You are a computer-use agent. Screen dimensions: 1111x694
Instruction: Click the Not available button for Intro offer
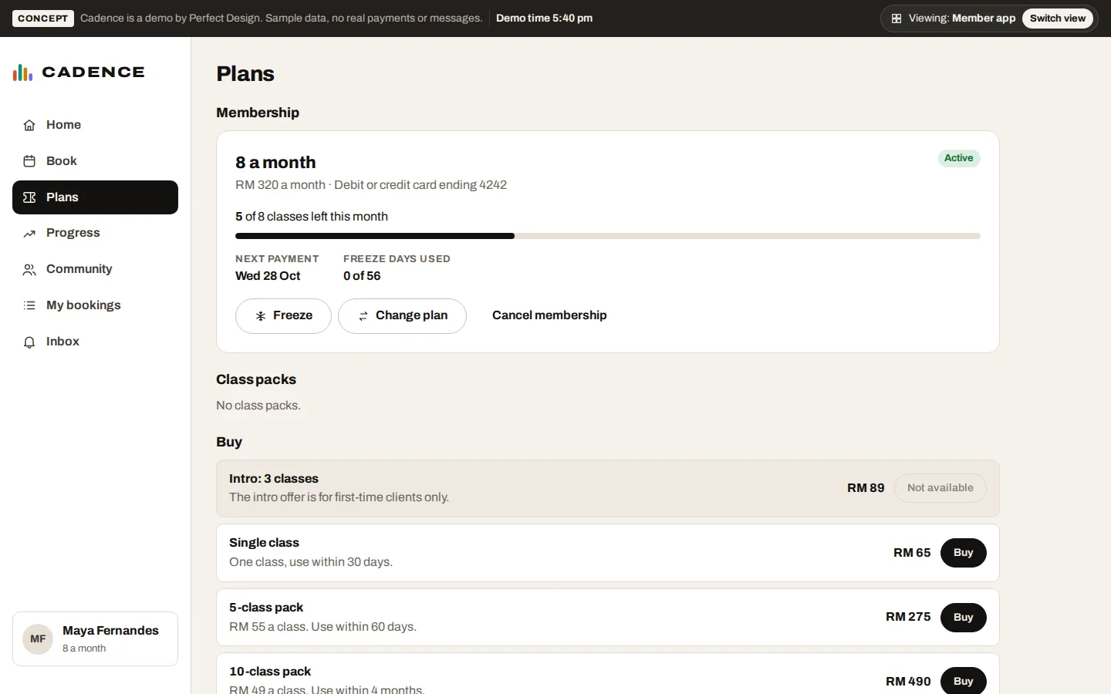(x=940, y=488)
